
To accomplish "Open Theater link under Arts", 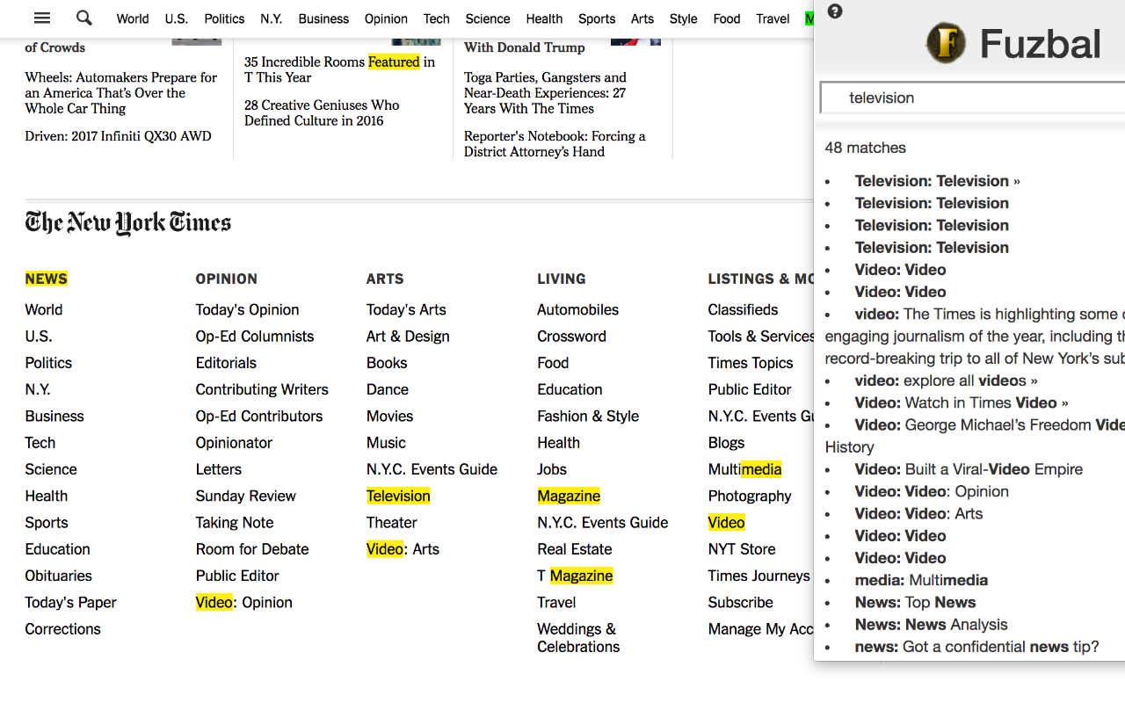I will [x=391, y=522].
